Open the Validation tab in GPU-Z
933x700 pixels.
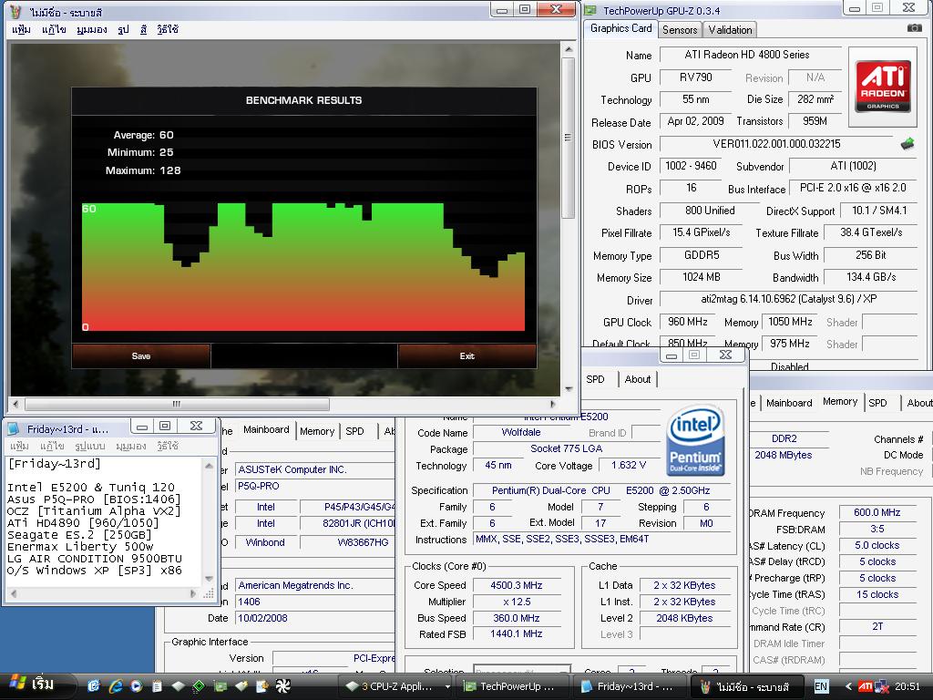click(731, 29)
